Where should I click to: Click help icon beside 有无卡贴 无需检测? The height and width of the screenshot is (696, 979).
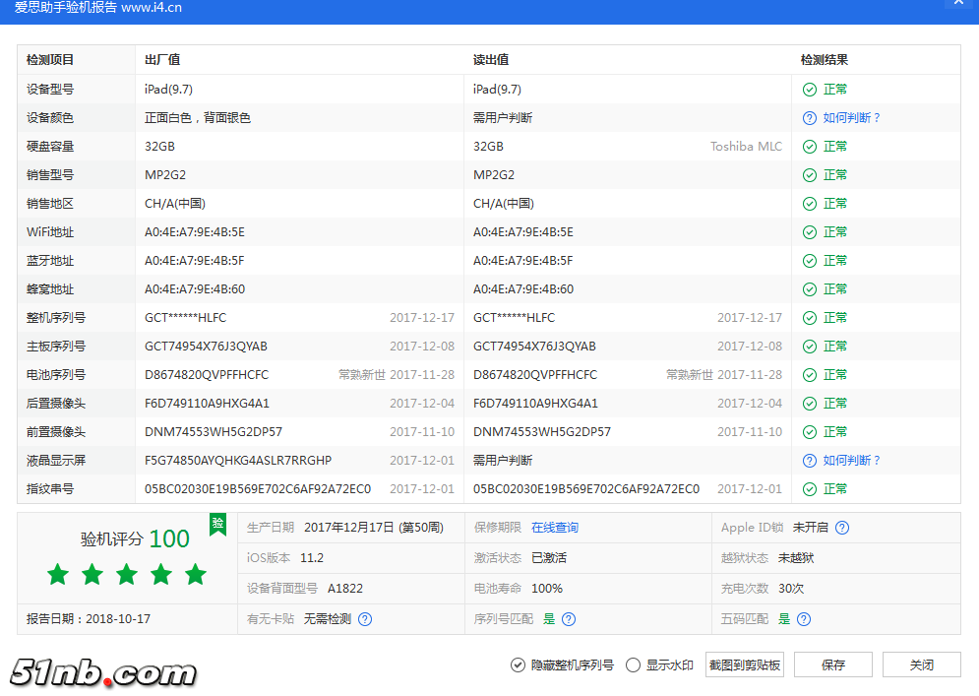[x=365, y=619]
